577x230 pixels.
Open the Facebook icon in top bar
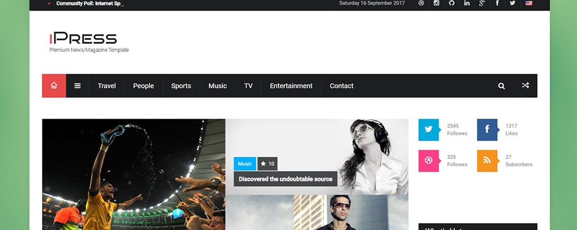(497, 3)
